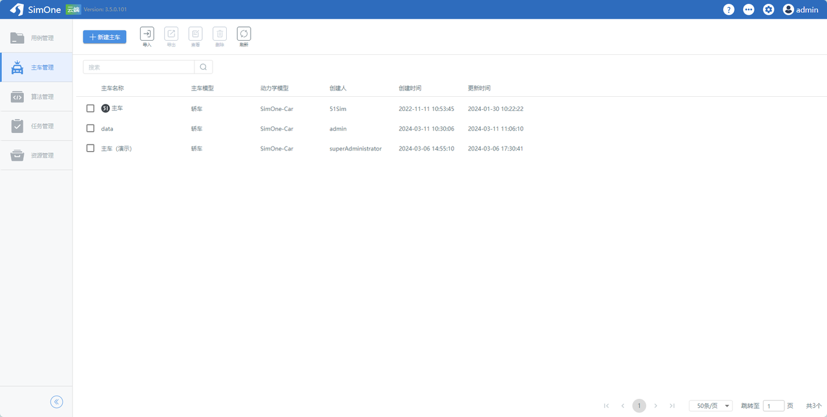Click page number 1 in pagination

tap(639, 406)
